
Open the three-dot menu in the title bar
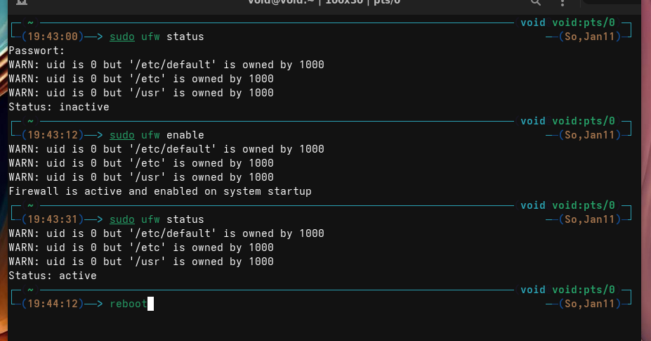(563, 4)
